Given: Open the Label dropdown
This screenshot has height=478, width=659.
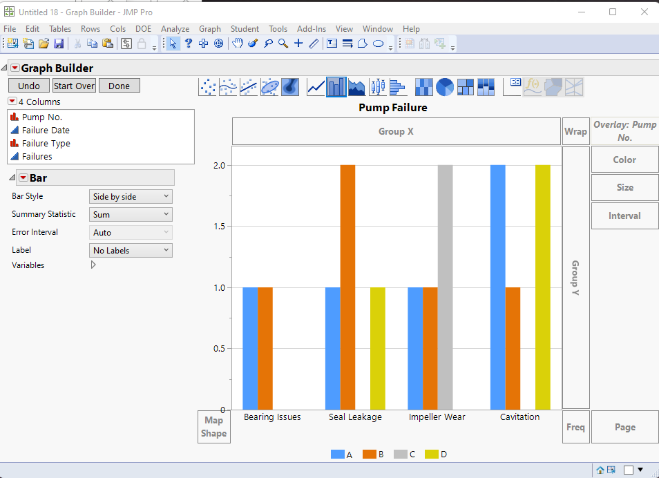Looking at the screenshot, I should (131, 251).
